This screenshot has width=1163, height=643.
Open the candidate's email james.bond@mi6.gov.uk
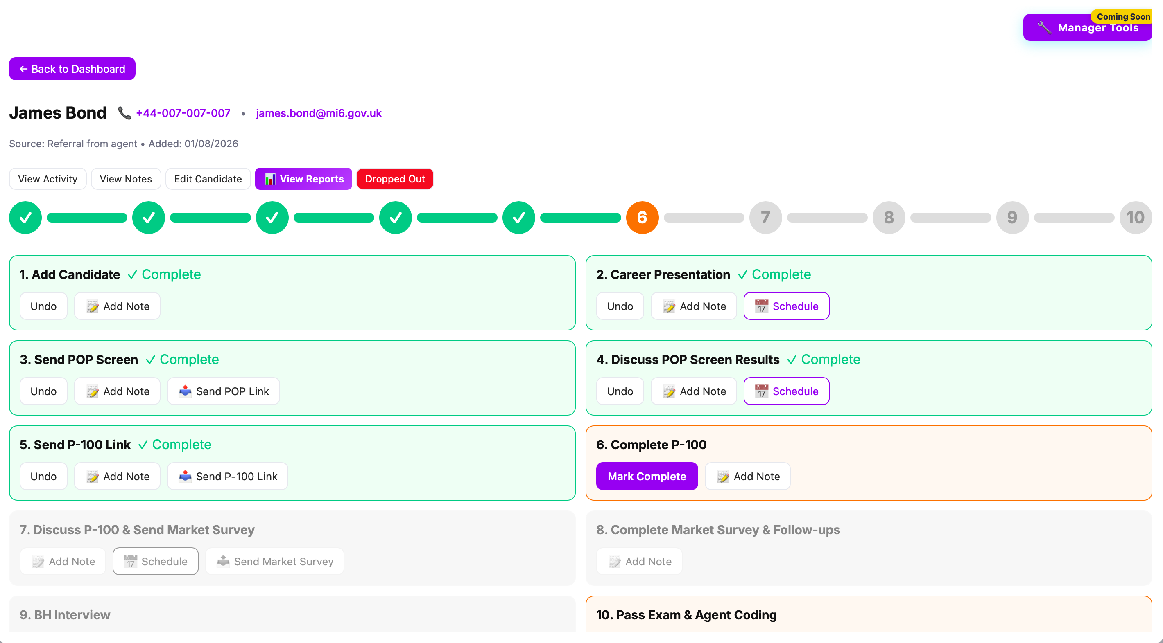pyautogui.click(x=318, y=113)
